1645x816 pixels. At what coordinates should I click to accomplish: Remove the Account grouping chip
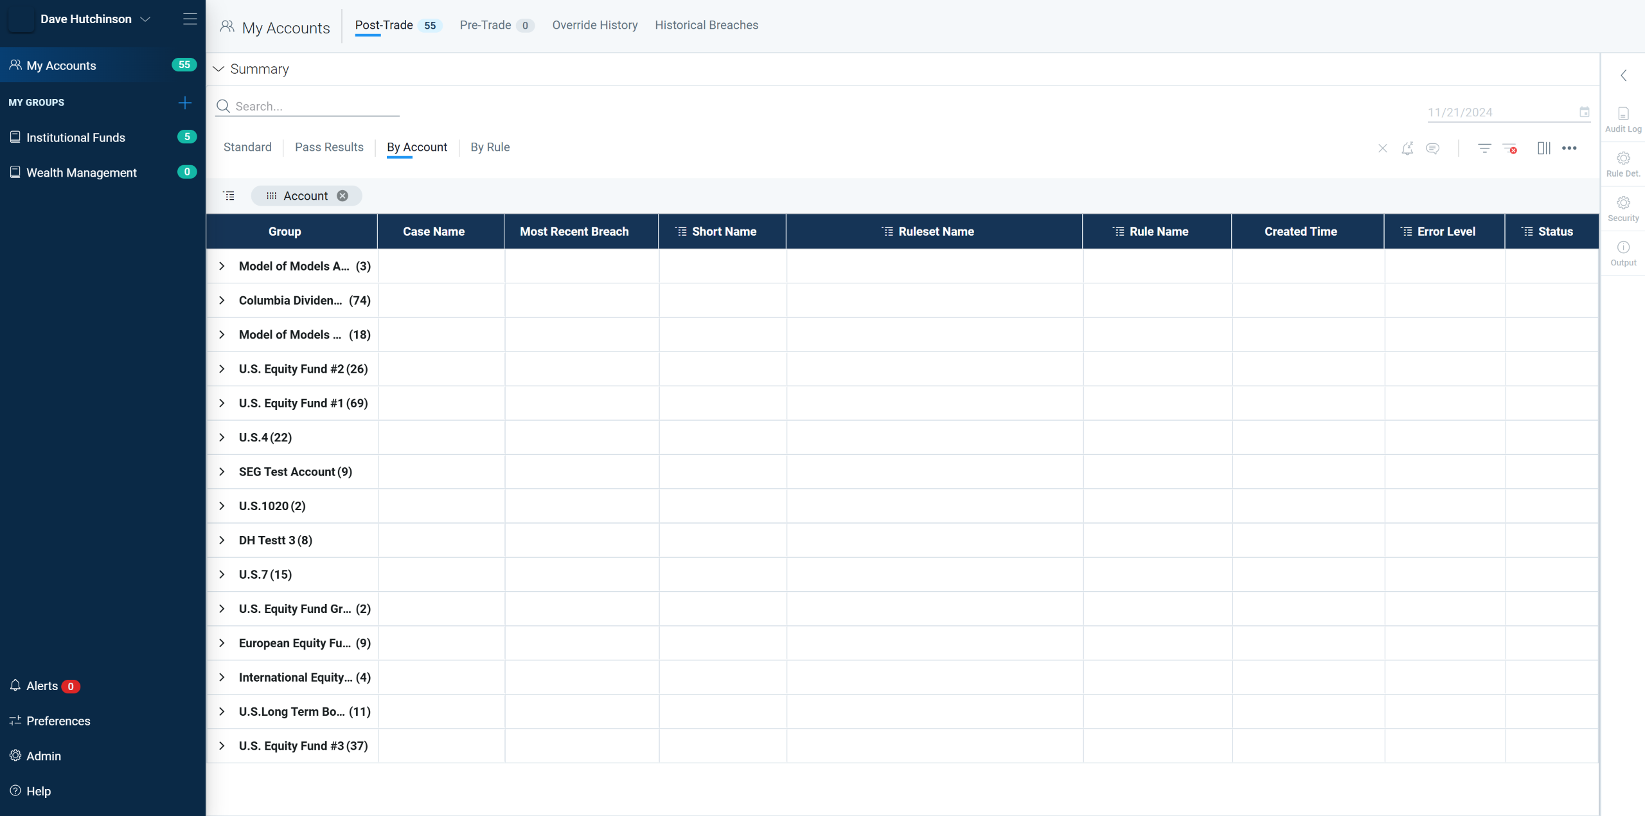click(x=343, y=196)
